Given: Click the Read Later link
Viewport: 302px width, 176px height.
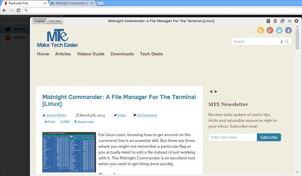Looking at the screenshot, I should pos(84,122).
